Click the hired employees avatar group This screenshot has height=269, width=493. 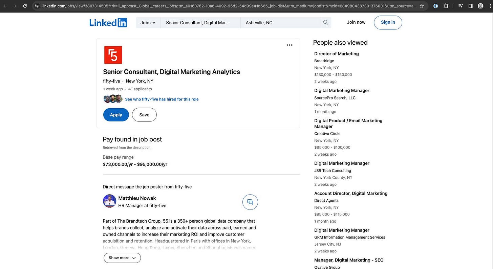click(x=113, y=99)
